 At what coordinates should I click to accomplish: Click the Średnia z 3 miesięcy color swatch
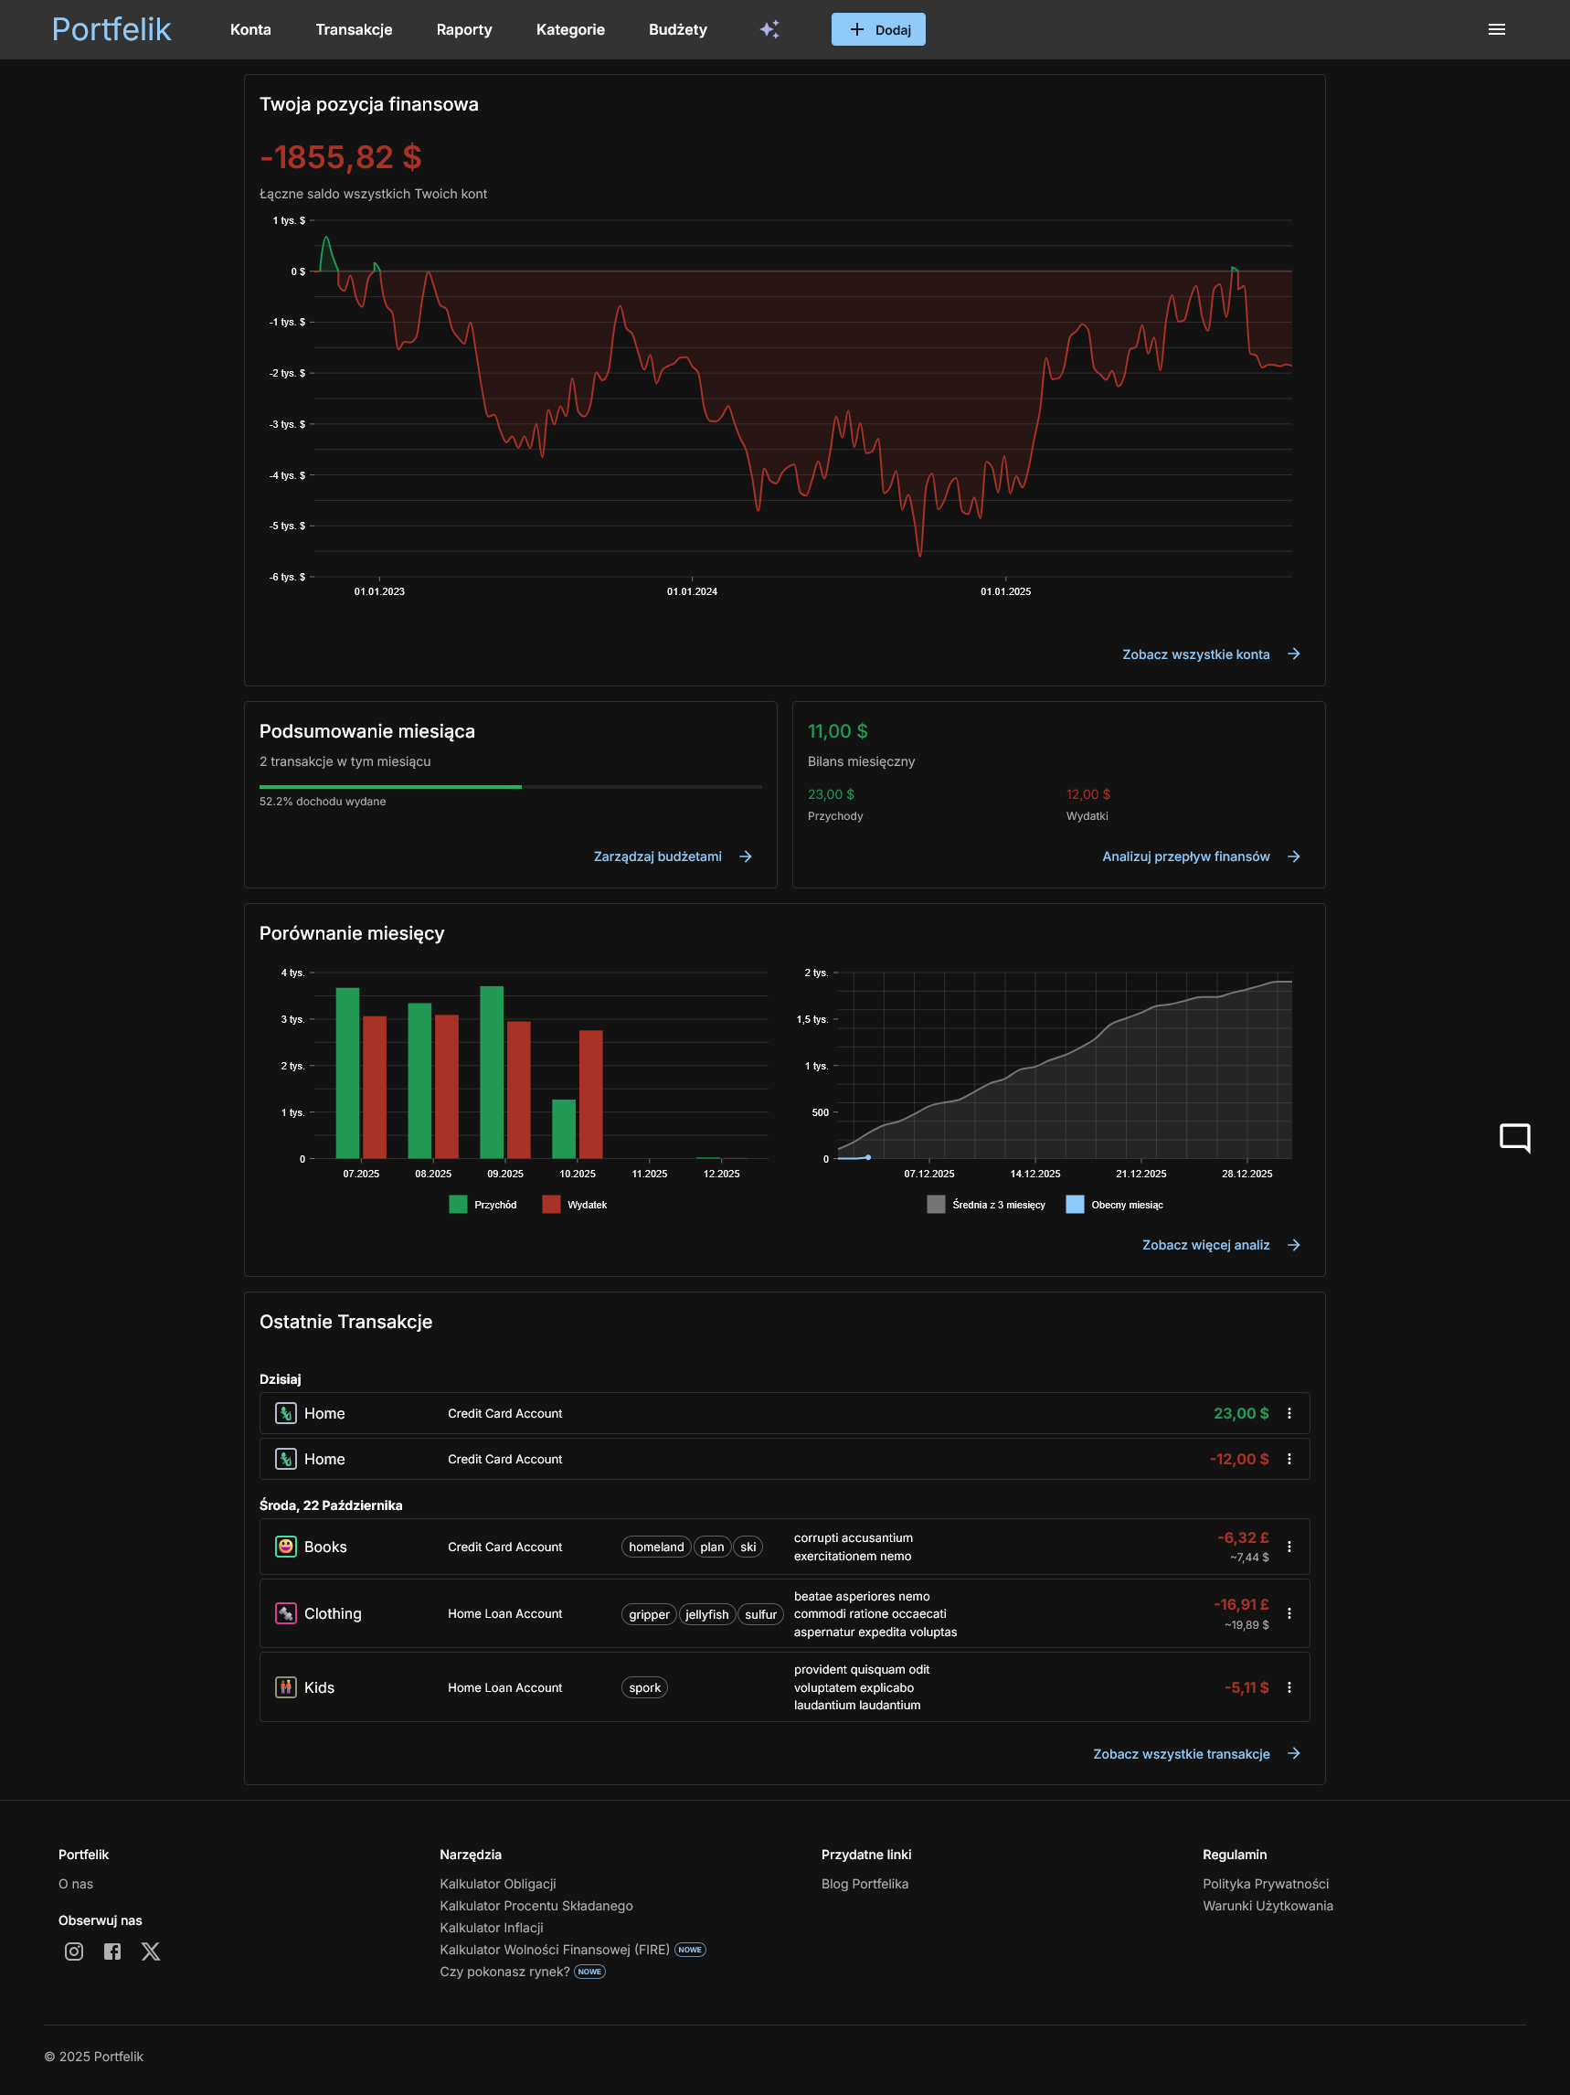click(936, 1205)
